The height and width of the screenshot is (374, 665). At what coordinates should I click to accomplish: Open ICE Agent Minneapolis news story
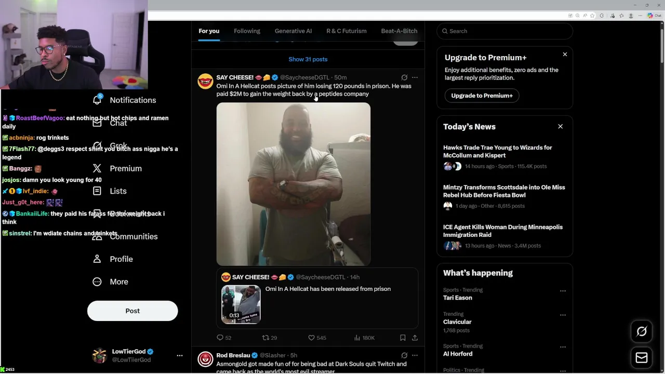coord(504,236)
